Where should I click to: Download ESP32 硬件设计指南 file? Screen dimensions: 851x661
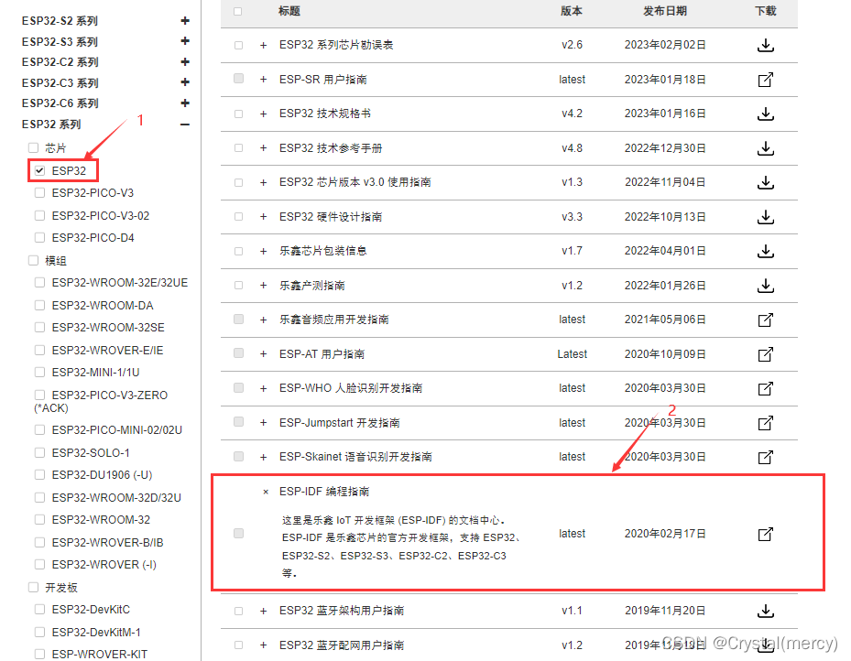(765, 217)
